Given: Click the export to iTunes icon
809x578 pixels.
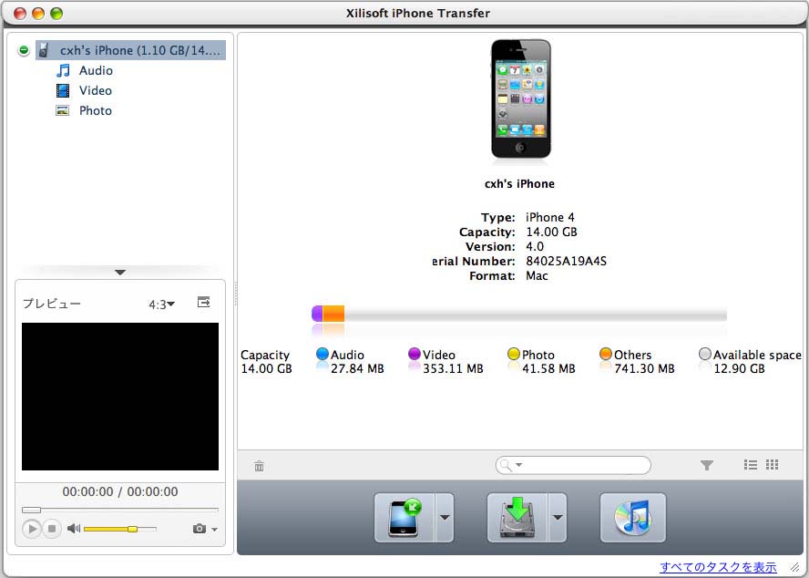Looking at the screenshot, I should (x=632, y=518).
